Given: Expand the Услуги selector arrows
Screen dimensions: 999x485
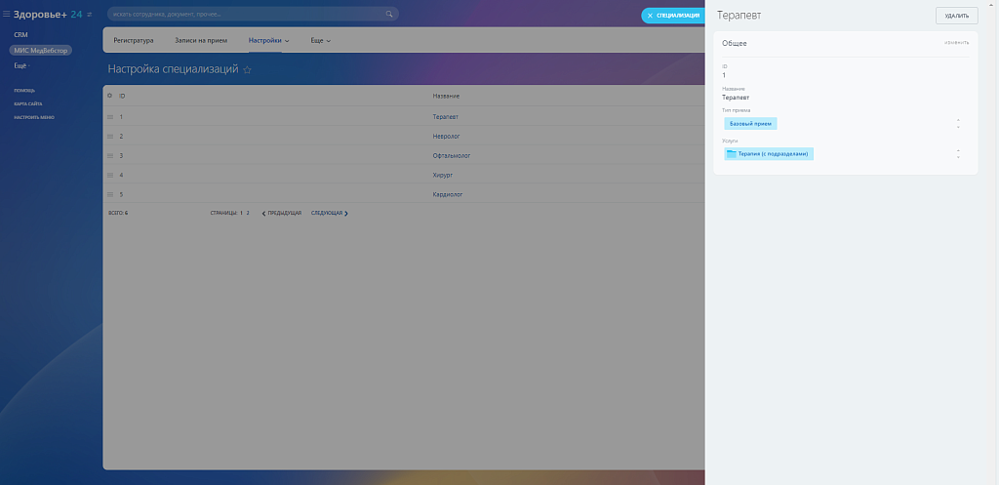Looking at the screenshot, I should tap(958, 154).
